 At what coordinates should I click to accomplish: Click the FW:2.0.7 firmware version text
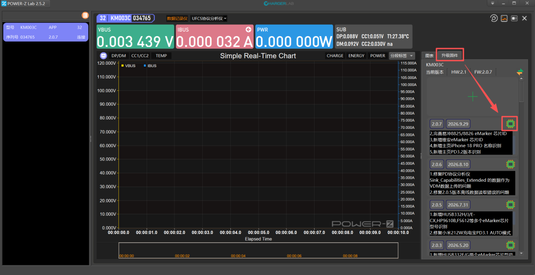(x=483, y=72)
